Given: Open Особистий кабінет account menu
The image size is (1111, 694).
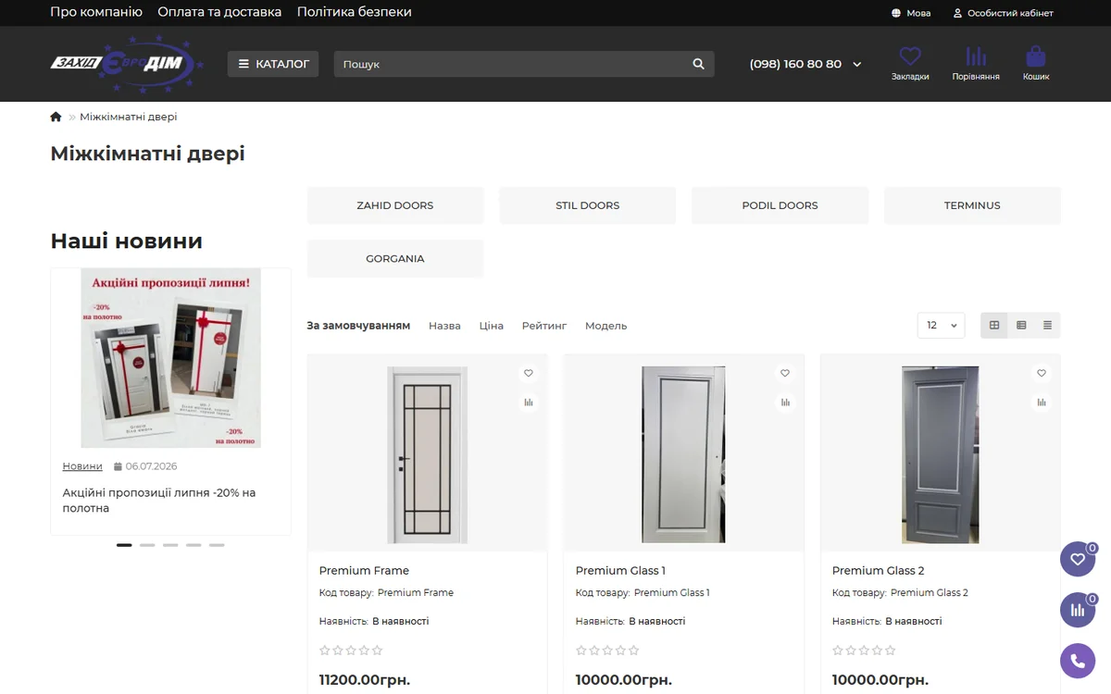Looking at the screenshot, I should (1004, 13).
